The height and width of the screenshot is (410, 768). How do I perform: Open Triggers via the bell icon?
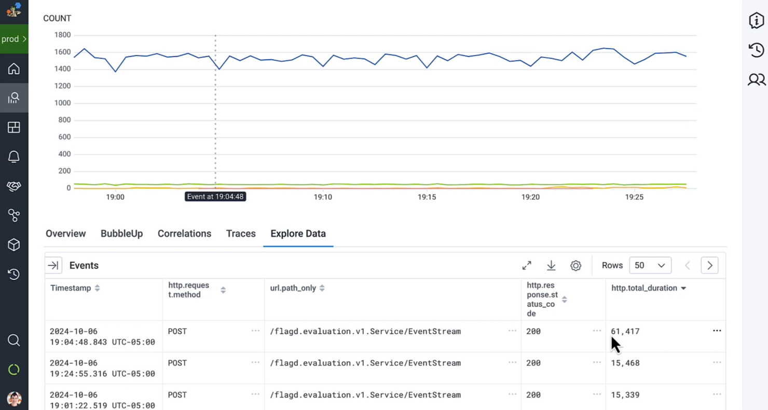14,156
